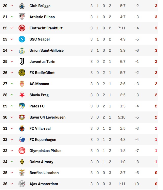Click the Athletic Bilbao club logo

pos(22,17)
